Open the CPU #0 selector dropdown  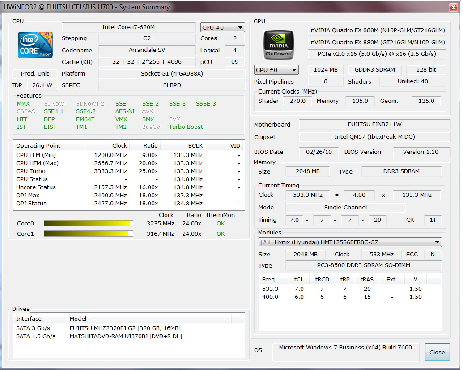coord(223,27)
